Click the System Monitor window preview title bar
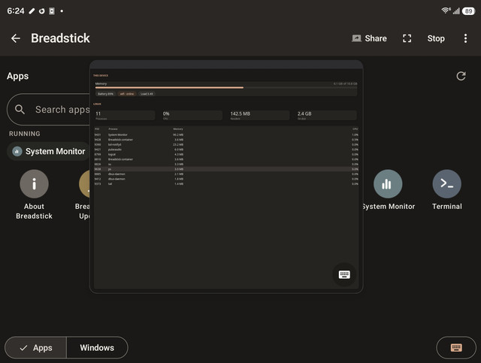The image size is (481, 363). pyautogui.click(x=226, y=65)
